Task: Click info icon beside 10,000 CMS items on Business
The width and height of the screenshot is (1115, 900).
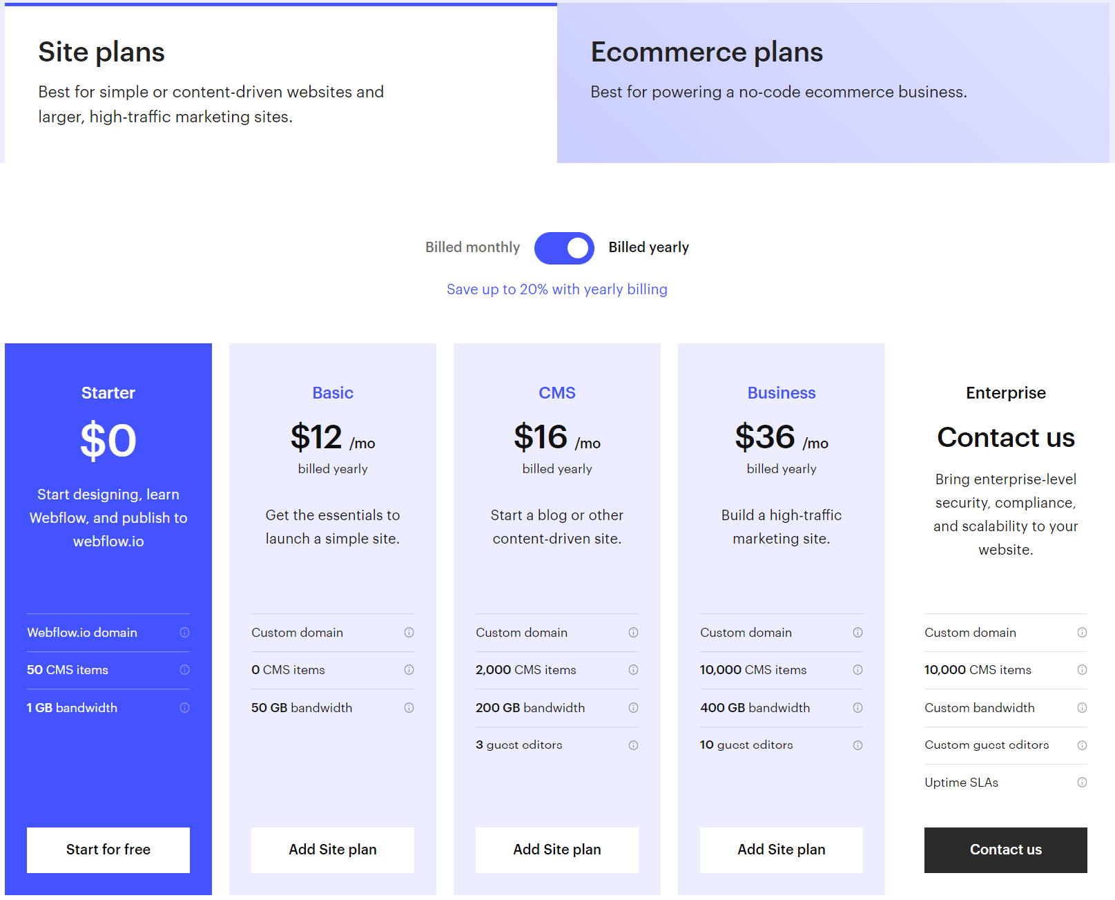Action: 857,670
